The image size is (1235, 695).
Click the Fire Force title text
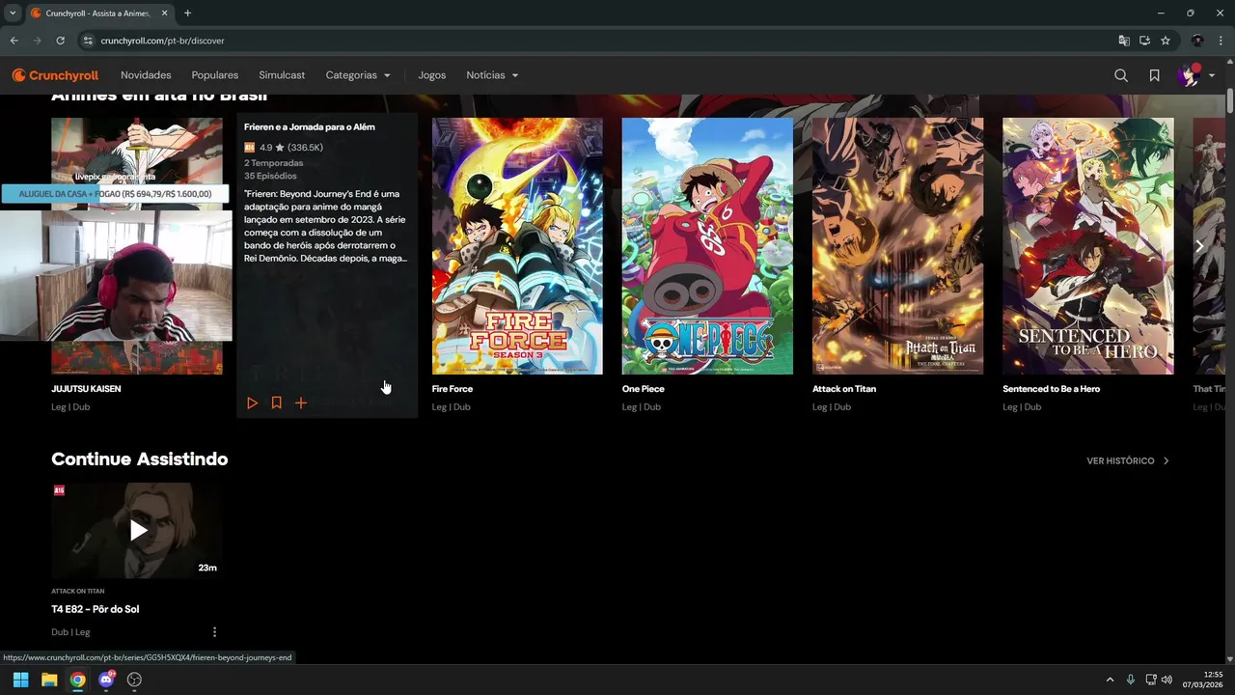[x=453, y=389]
